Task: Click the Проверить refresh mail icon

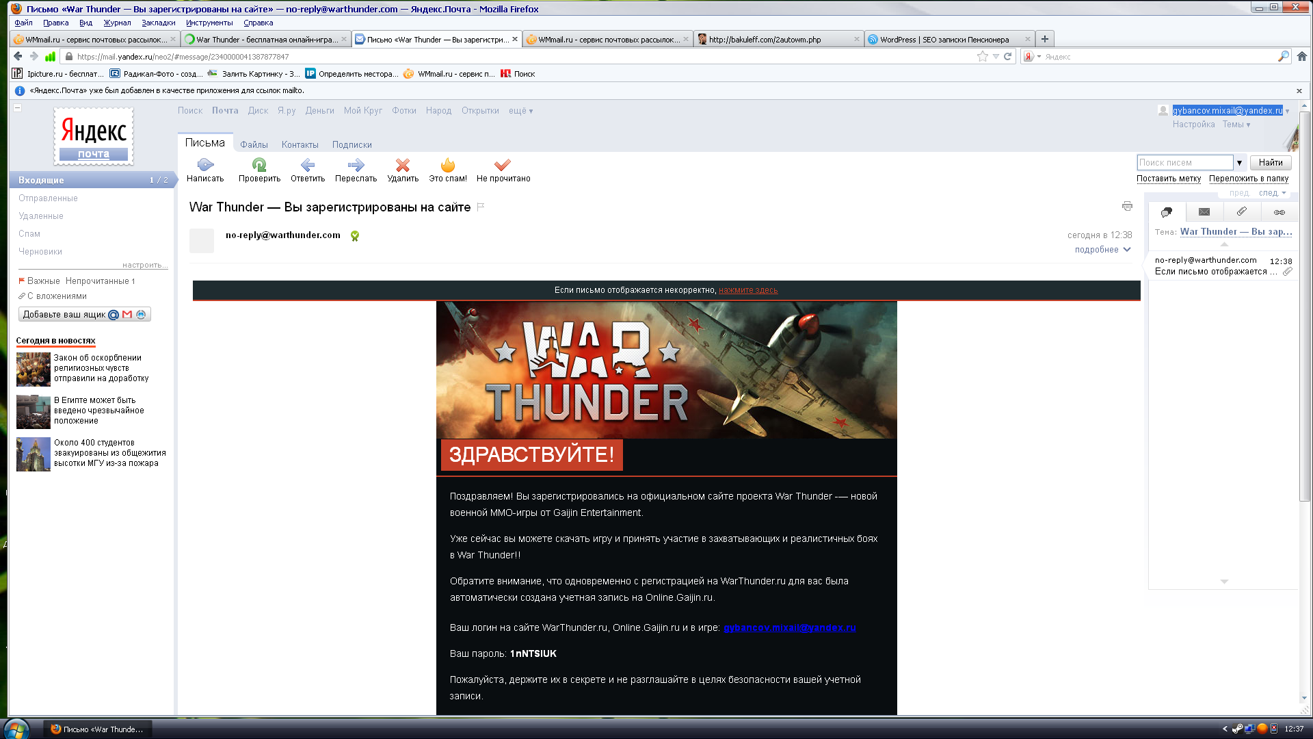Action: (259, 165)
